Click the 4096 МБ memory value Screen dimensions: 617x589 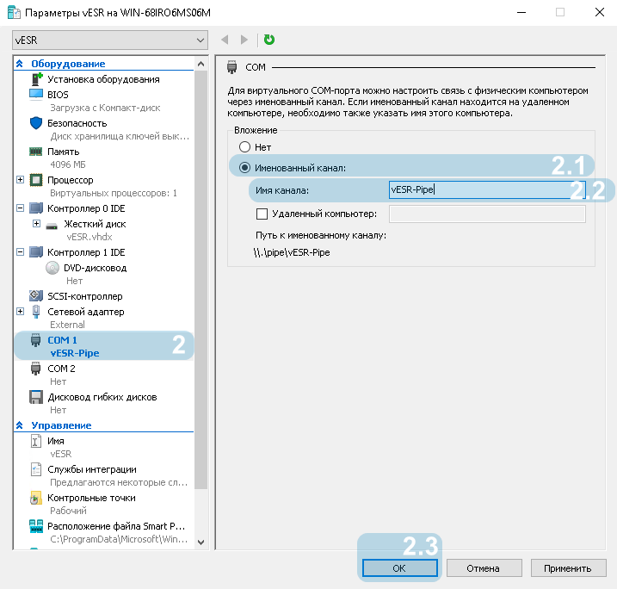[x=68, y=164]
